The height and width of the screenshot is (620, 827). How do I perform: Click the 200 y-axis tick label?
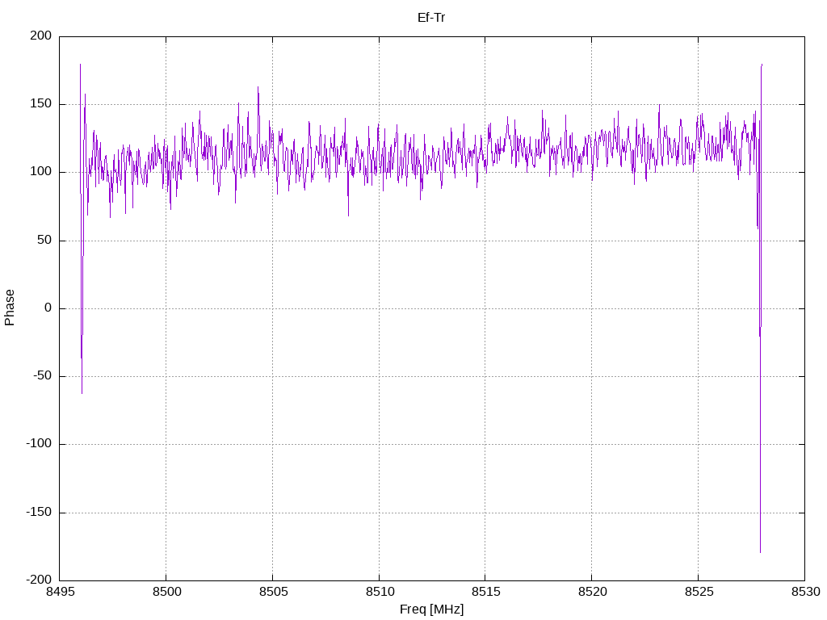click(41, 36)
